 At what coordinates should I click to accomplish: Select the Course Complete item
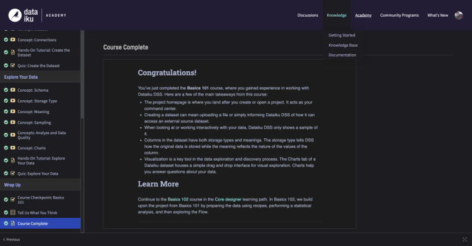[40, 223]
